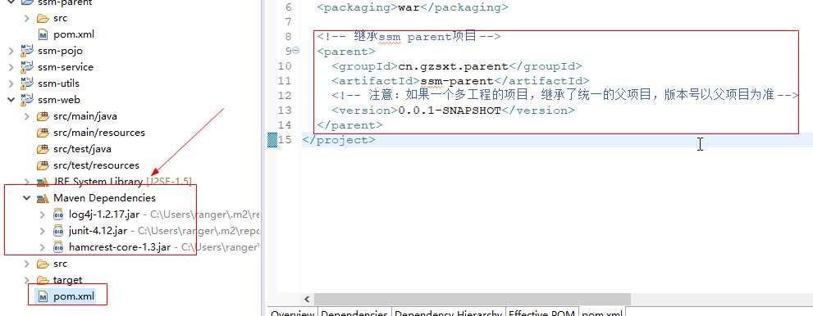Click the artifactId ssm-parent line

[460, 81]
